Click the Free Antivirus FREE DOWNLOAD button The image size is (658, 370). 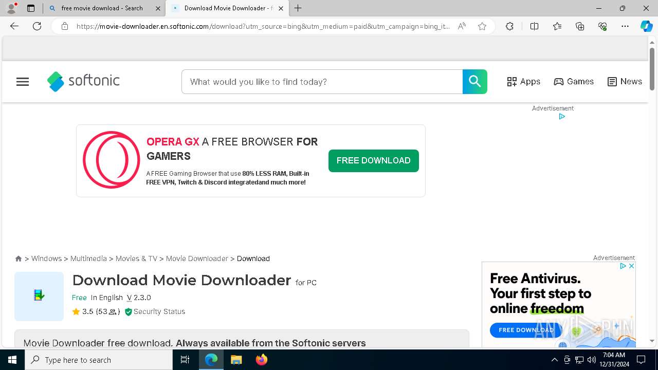click(526, 330)
